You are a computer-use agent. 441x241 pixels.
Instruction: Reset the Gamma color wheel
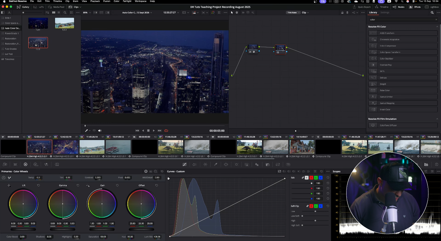tap(78, 185)
